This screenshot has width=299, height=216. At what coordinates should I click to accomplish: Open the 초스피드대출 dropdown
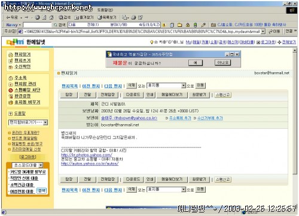pos(41,165)
